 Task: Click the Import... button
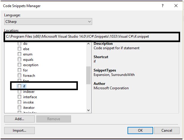[20, 131]
